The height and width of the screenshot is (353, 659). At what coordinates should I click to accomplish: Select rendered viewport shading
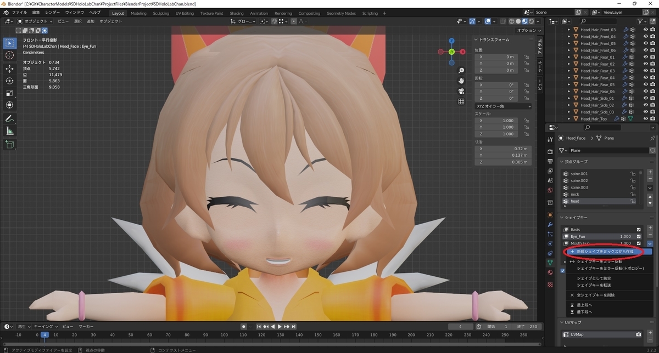pyautogui.click(x=532, y=21)
